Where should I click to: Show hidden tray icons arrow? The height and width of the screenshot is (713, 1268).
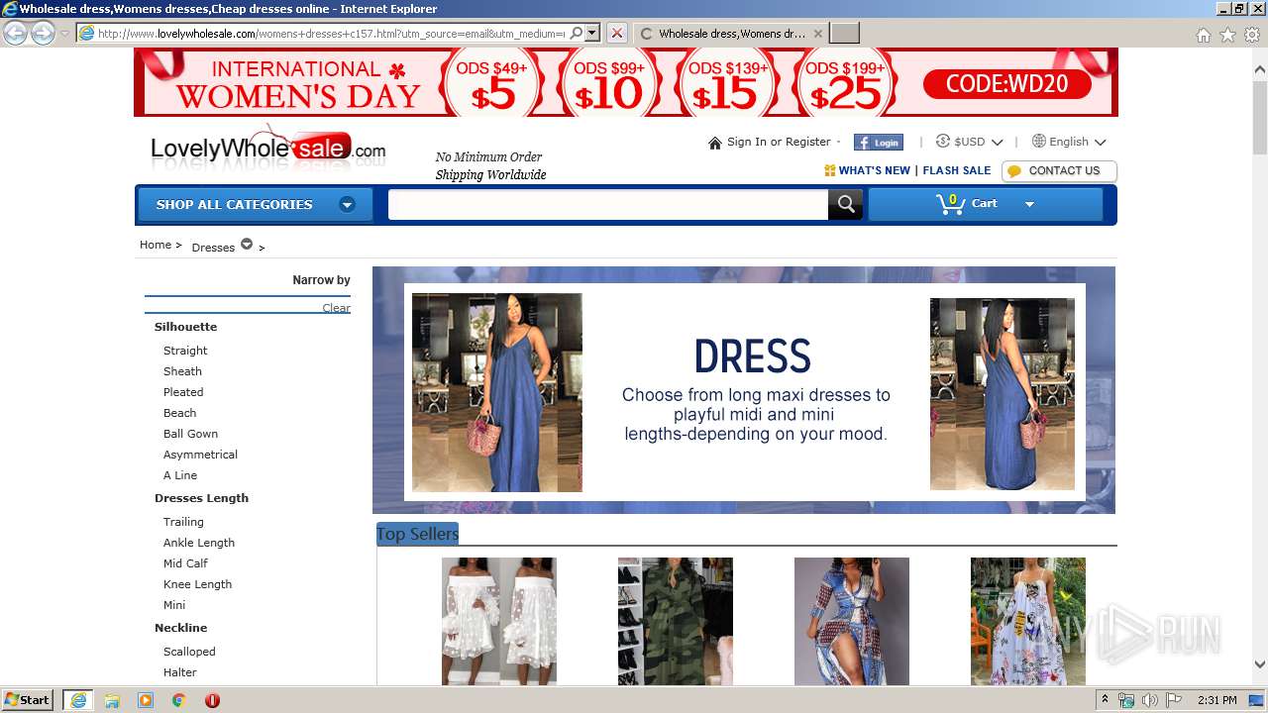click(x=1106, y=700)
